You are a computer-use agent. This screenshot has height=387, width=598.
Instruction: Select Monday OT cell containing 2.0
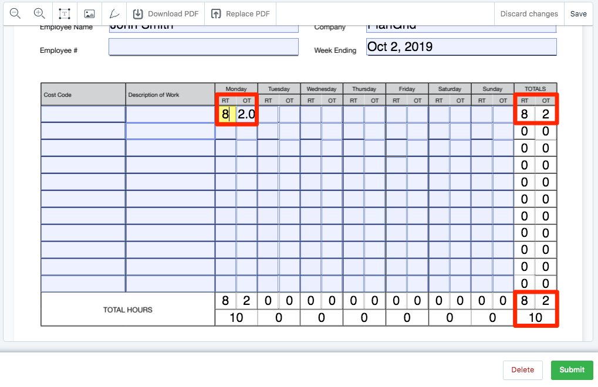[246, 114]
